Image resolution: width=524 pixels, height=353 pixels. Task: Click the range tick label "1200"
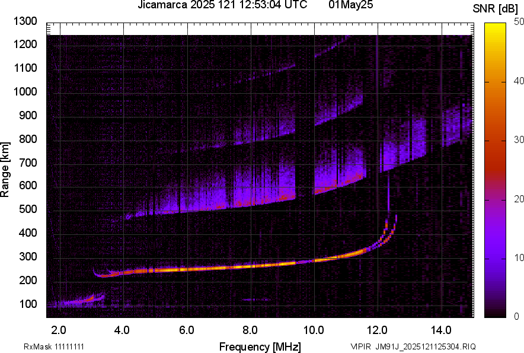click(25, 44)
